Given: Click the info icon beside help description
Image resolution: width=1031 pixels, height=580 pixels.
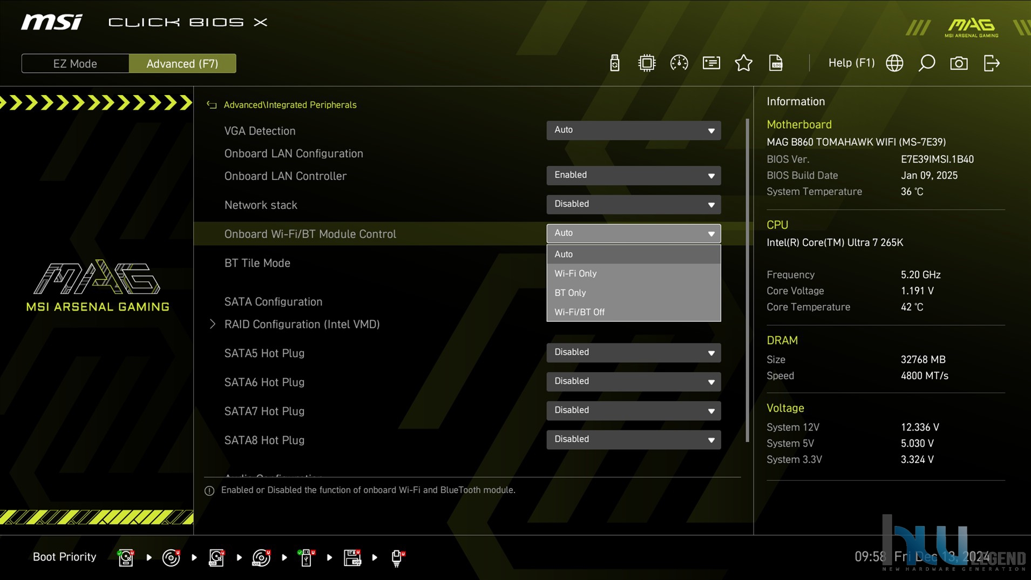Looking at the screenshot, I should pyautogui.click(x=209, y=491).
